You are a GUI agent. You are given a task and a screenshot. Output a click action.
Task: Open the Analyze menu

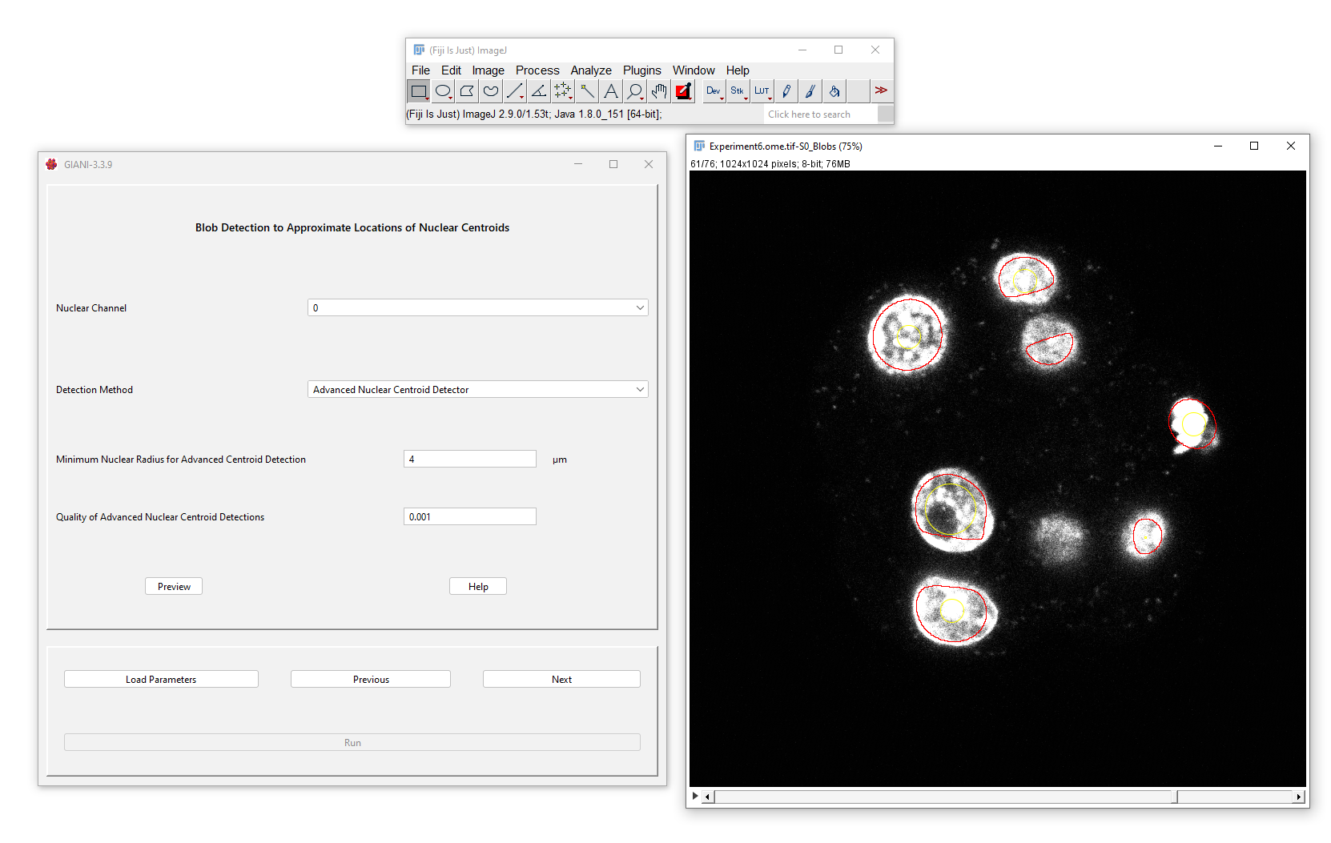[x=591, y=70]
